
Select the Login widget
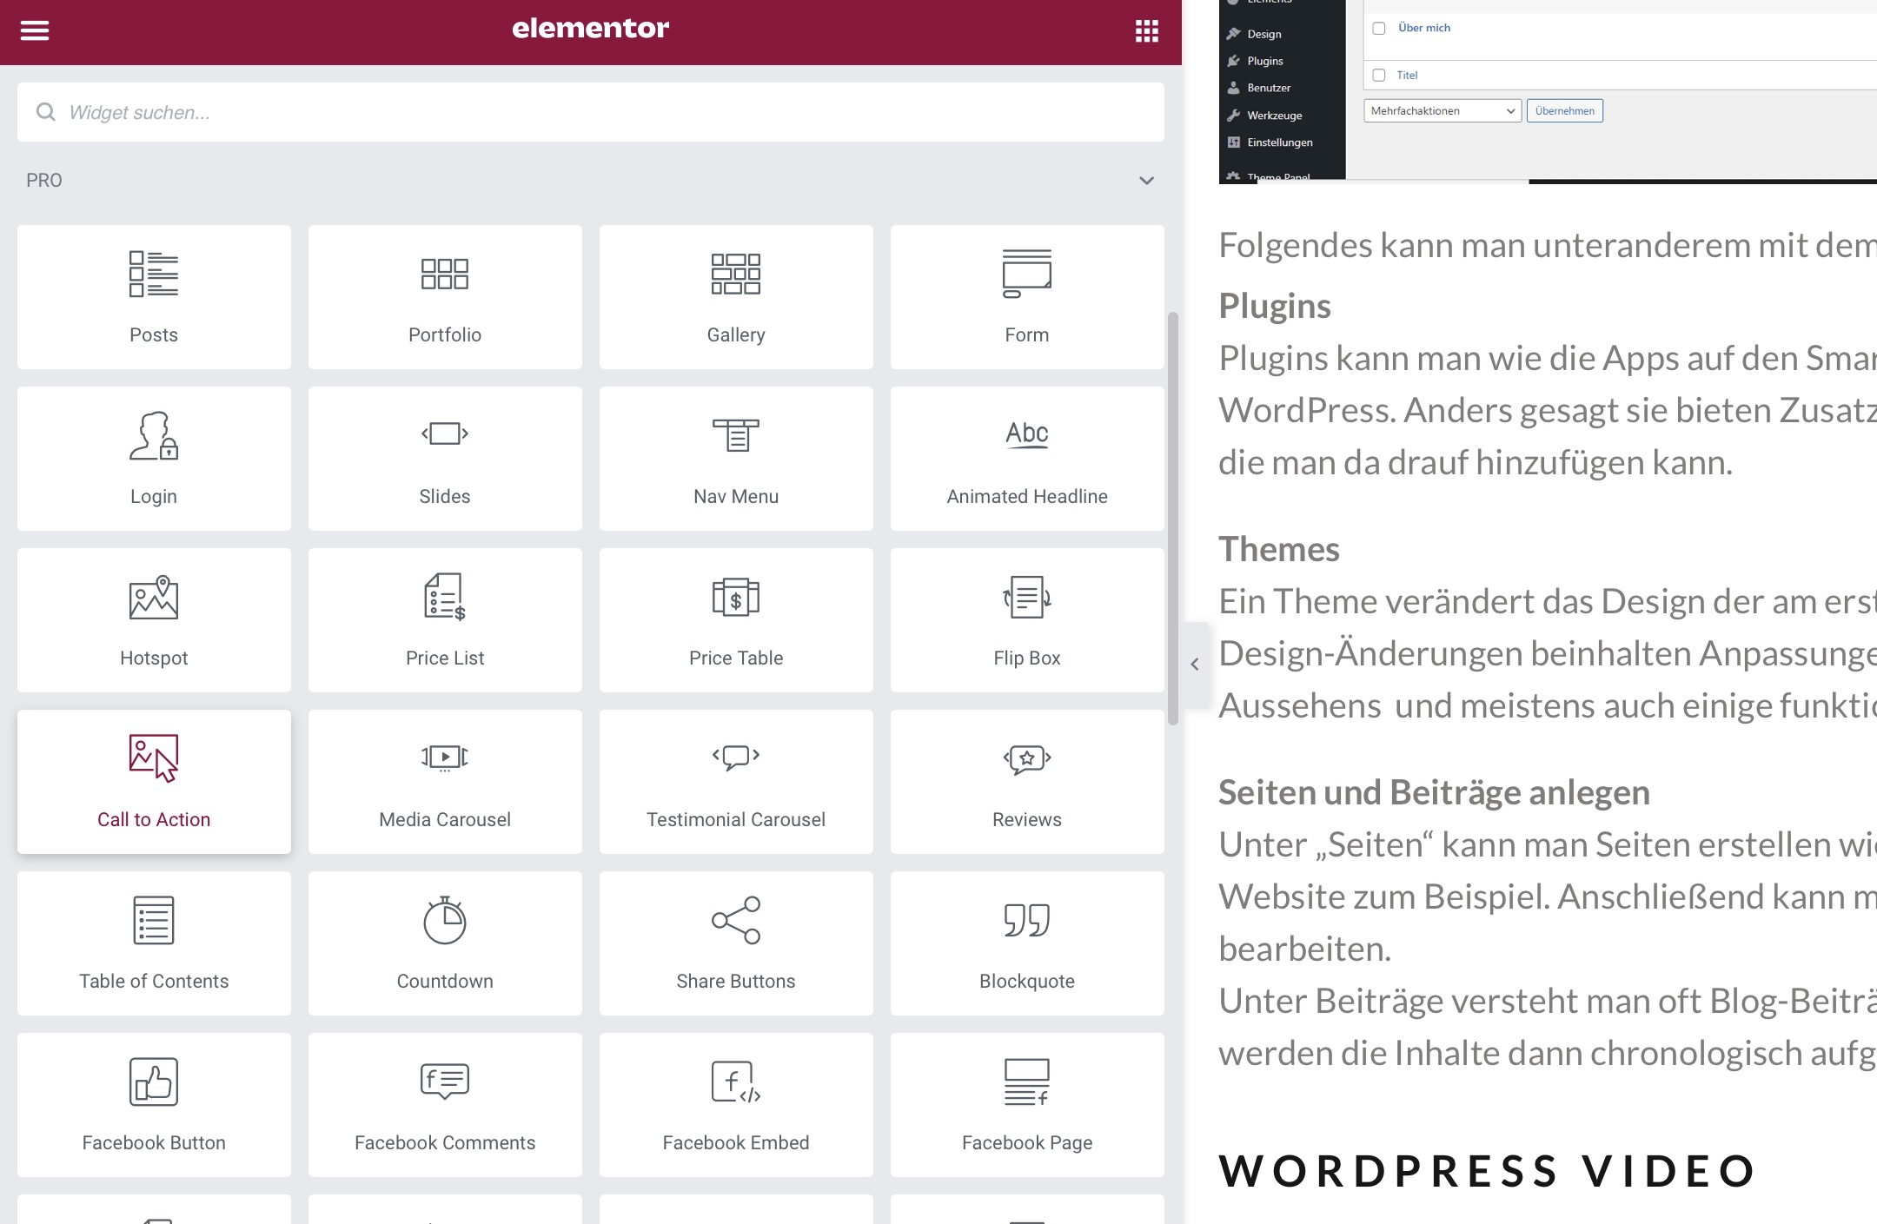tap(154, 459)
